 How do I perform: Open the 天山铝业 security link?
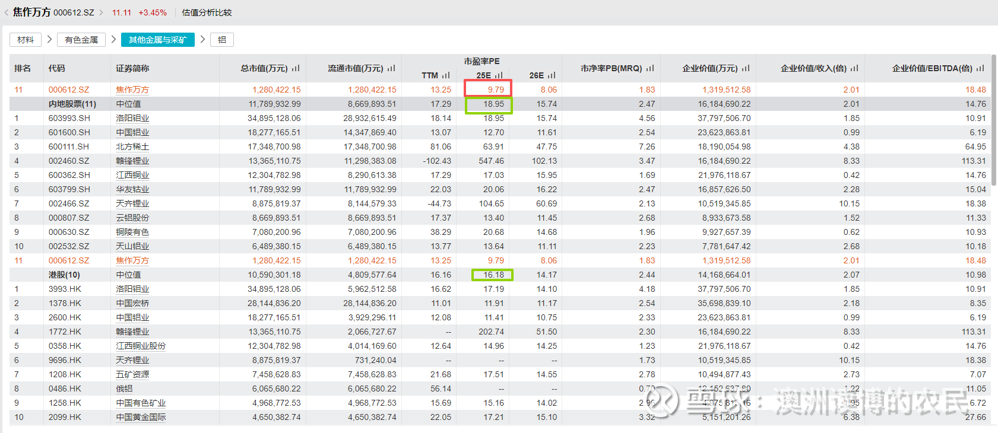tap(132, 246)
